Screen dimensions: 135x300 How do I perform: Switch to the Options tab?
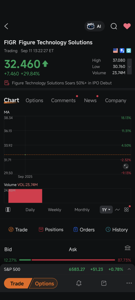click(34, 100)
